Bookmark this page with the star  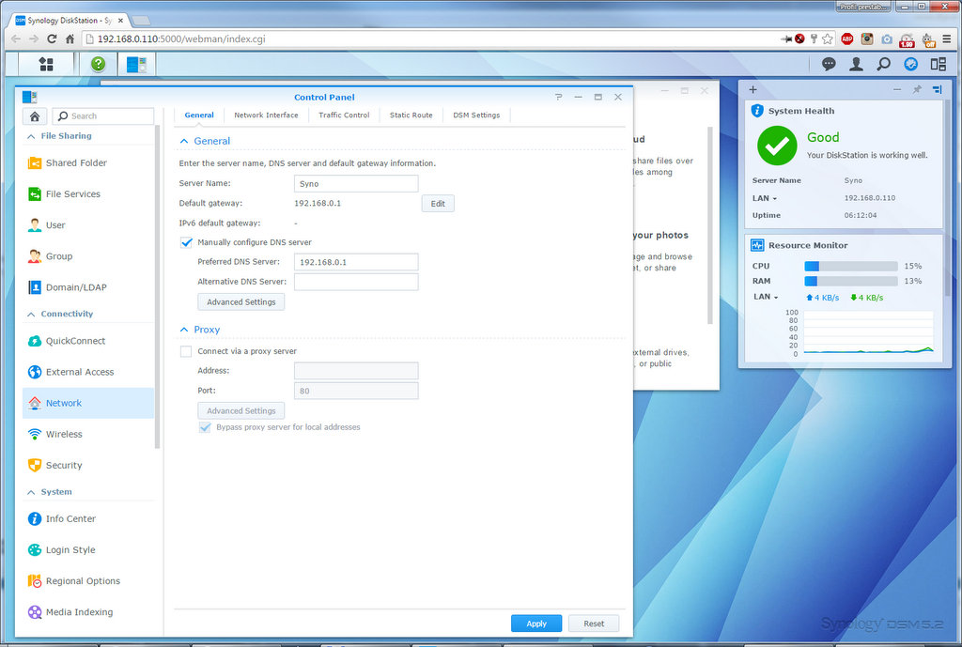[x=828, y=39]
